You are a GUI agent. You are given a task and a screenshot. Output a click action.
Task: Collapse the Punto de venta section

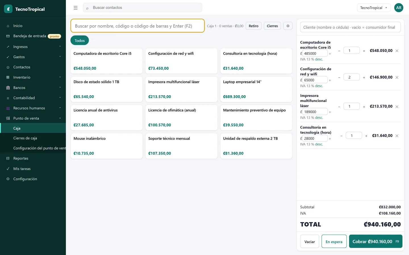tap(33, 118)
